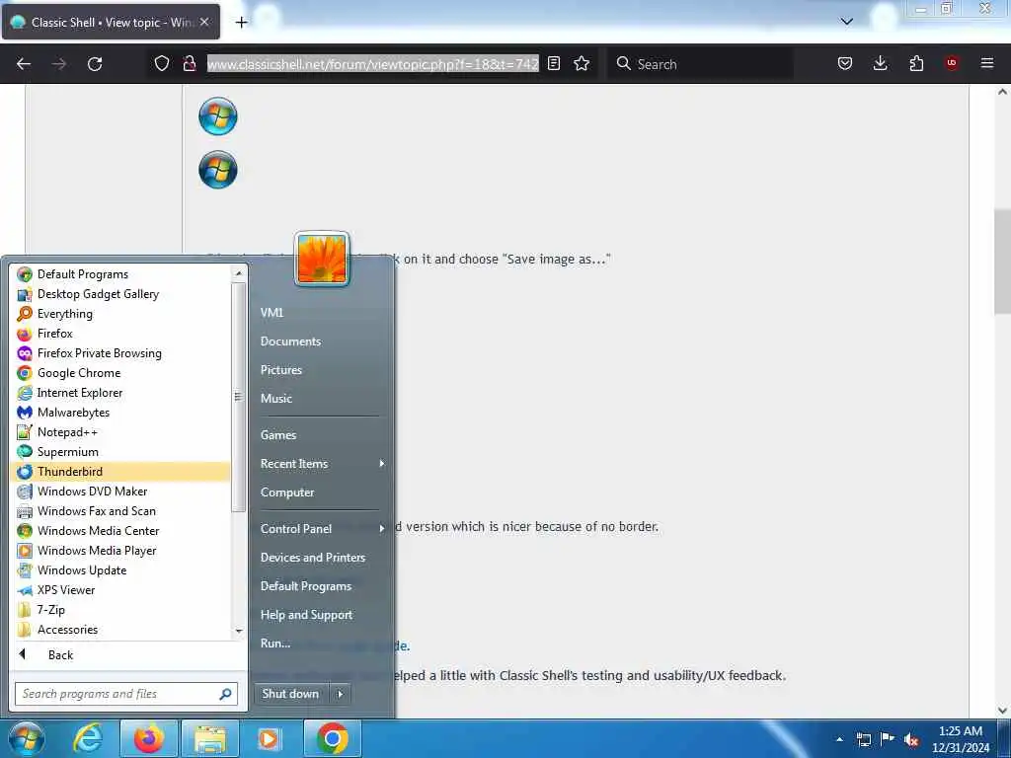Open Windows Explorer from the taskbar
This screenshot has width=1011, height=758.
[210, 738]
